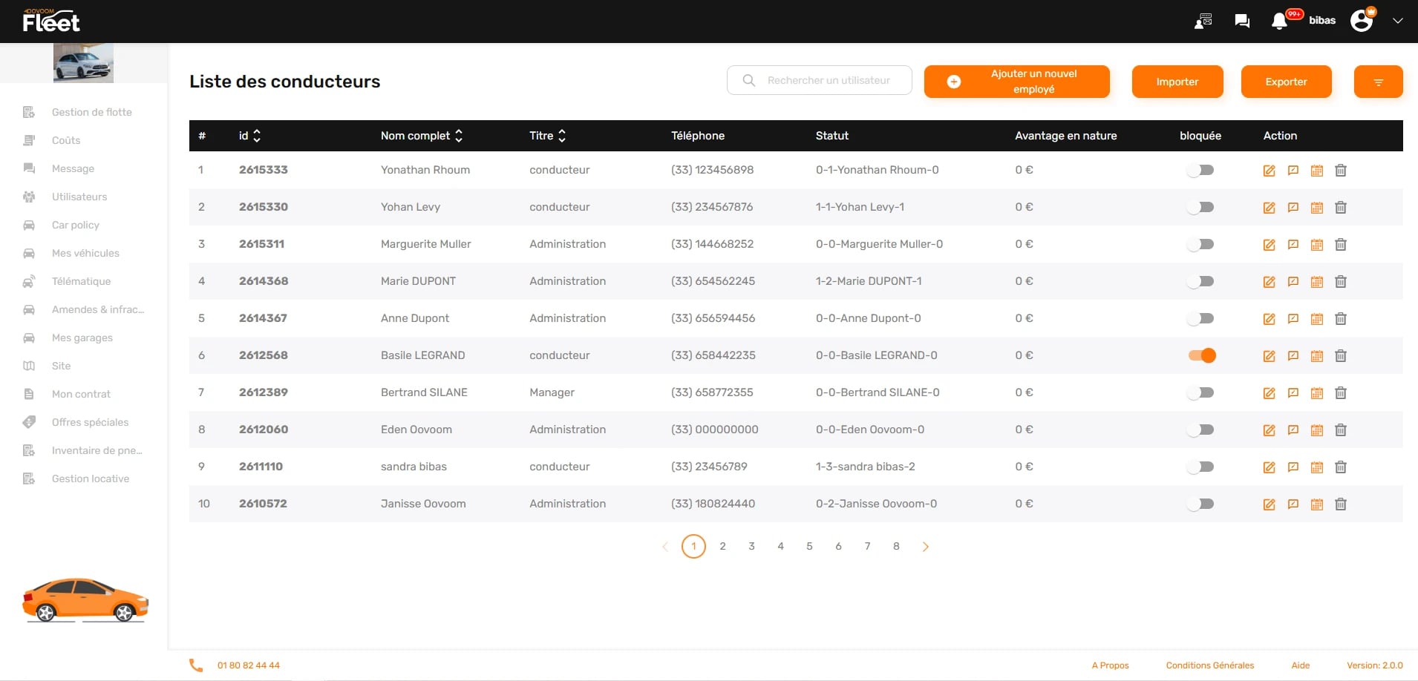Enable blocked toggle for Anne Dupont
Viewport: 1418px width, 681px height.
[1200, 318]
